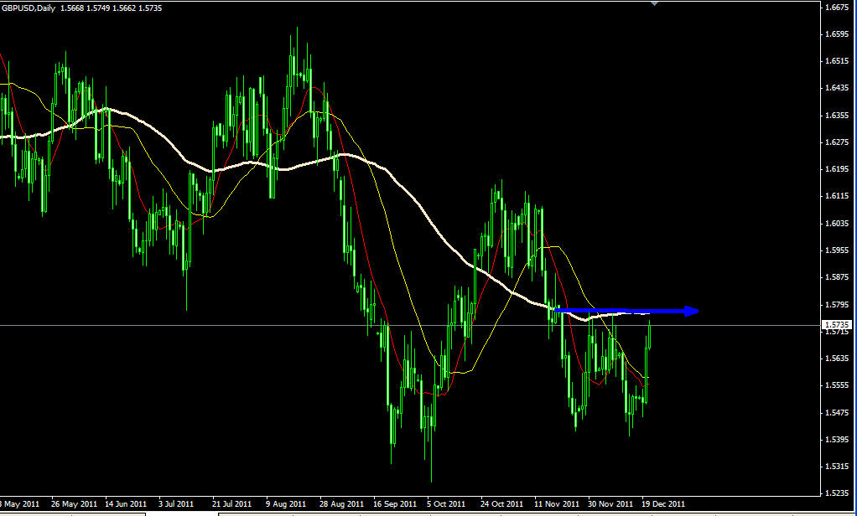Click the 24 Oct 2011 date label

[502, 504]
